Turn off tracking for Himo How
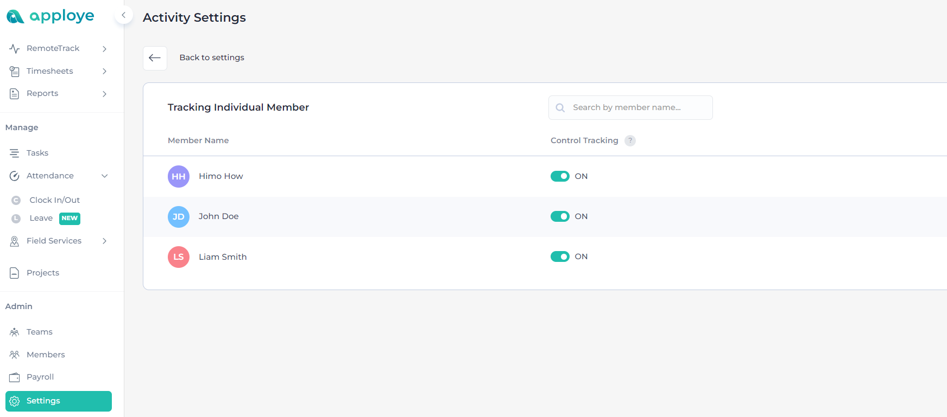This screenshot has width=947, height=417. coord(560,176)
